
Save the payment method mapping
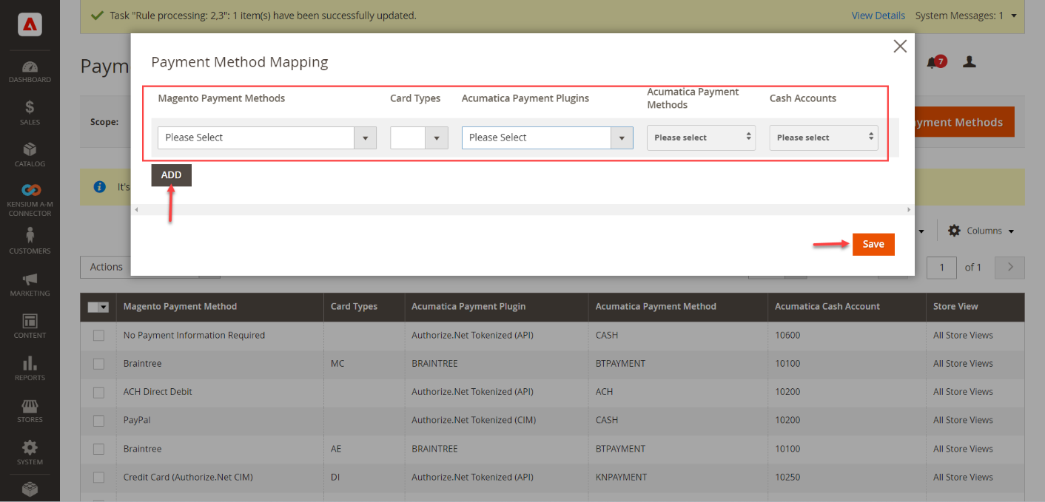coord(873,244)
